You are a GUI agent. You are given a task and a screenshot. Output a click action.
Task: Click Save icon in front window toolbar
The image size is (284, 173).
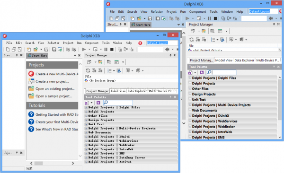tap(46, 49)
